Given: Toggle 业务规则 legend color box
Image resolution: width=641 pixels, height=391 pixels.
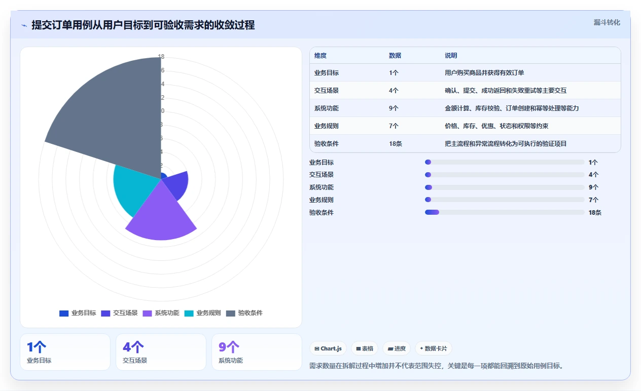Looking at the screenshot, I should (x=189, y=313).
